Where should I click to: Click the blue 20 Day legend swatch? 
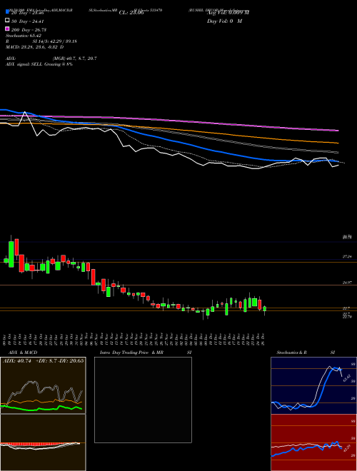[7, 12]
